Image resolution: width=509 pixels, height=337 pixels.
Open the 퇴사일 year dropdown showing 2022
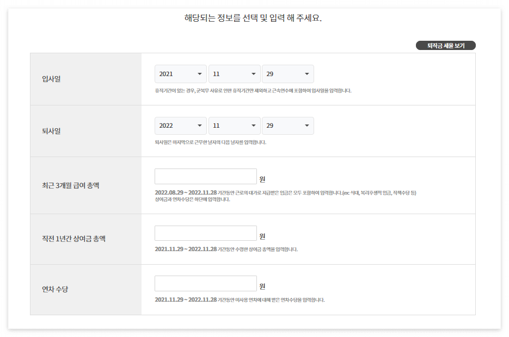click(180, 125)
